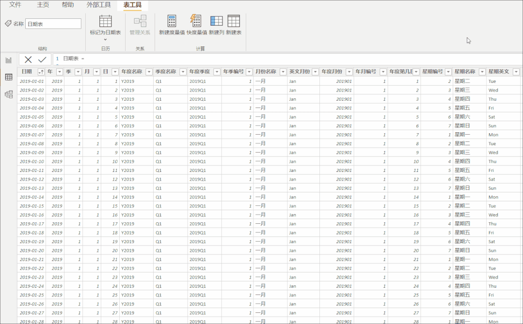Switch to the 主页 ribbon tab
Screen dimensions: 523x324
[x=43, y=5]
